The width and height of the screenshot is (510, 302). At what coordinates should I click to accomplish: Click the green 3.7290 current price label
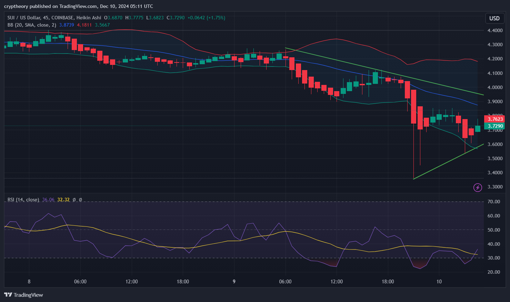tap(495, 126)
